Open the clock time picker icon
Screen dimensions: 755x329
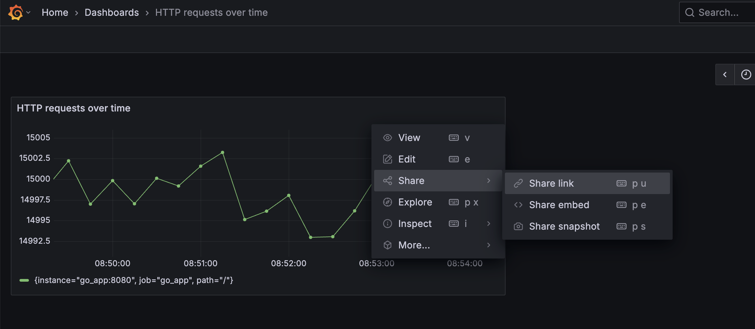click(746, 75)
